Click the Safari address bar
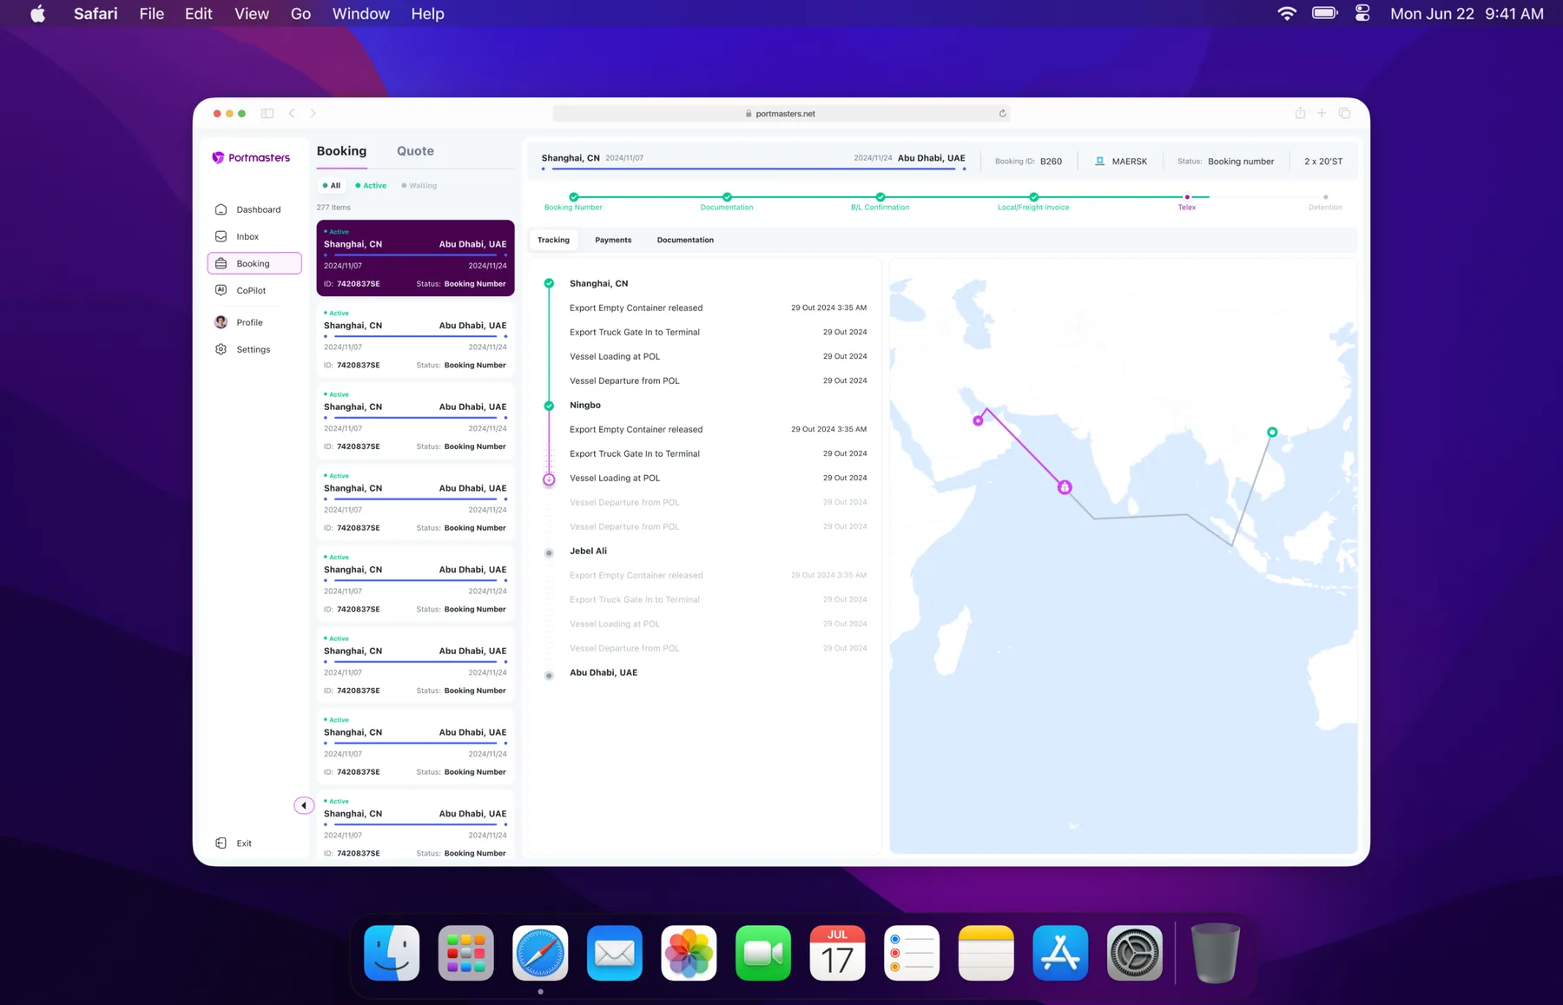Image resolution: width=1563 pixels, height=1005 pixels. pos(781,113)
